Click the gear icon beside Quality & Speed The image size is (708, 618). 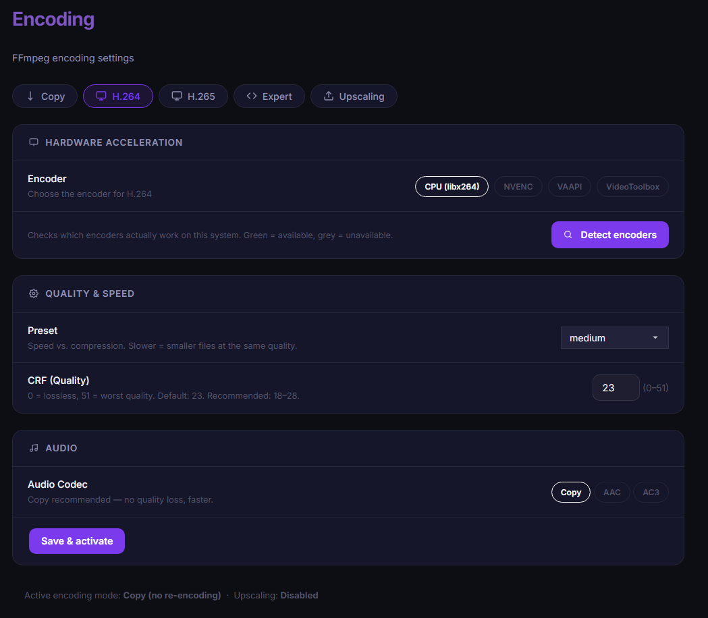[34, 293]
